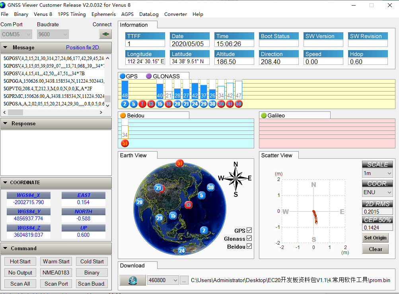Open the COOR. ENU dropdown
Image resolution: width=399 pixels, height=294 pixels.
coord(378,192)
